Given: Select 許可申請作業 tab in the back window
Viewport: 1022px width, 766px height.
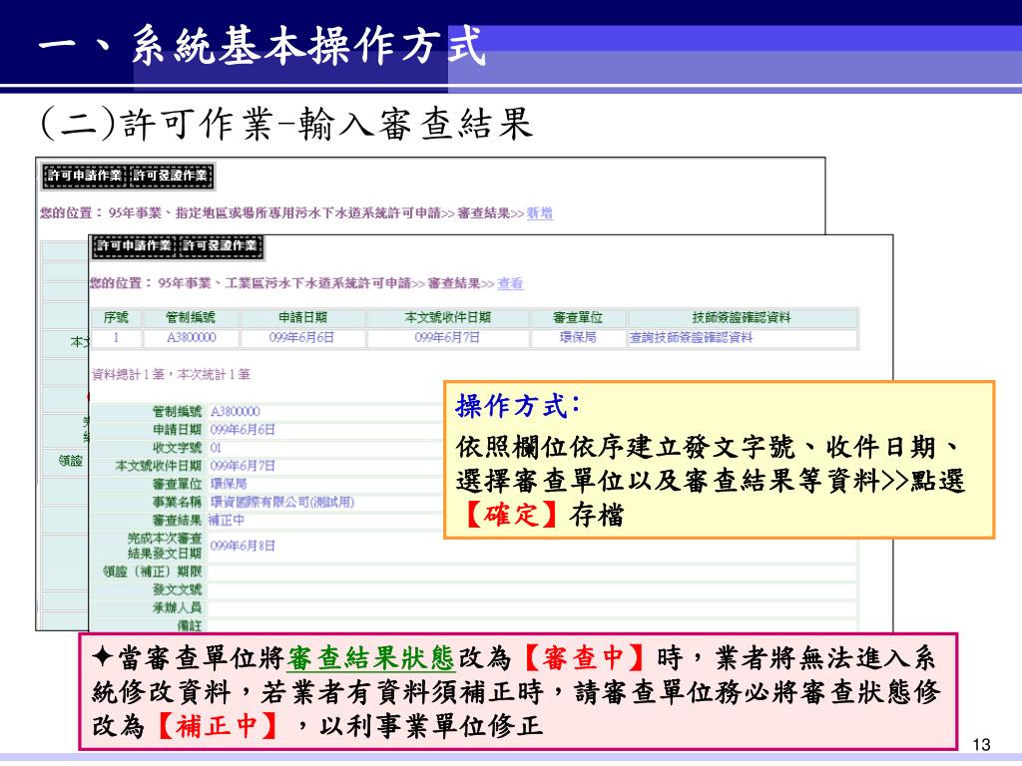Looking at the screenshot, I should pos(84,176).
